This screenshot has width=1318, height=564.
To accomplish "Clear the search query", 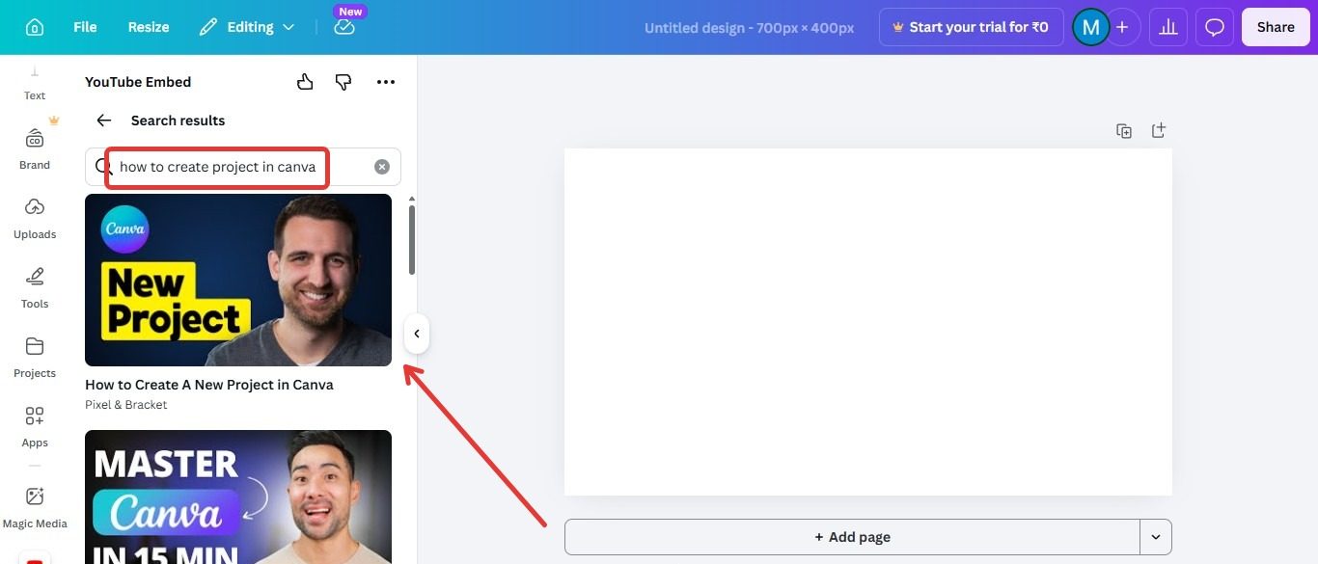I will pos(382,167).
